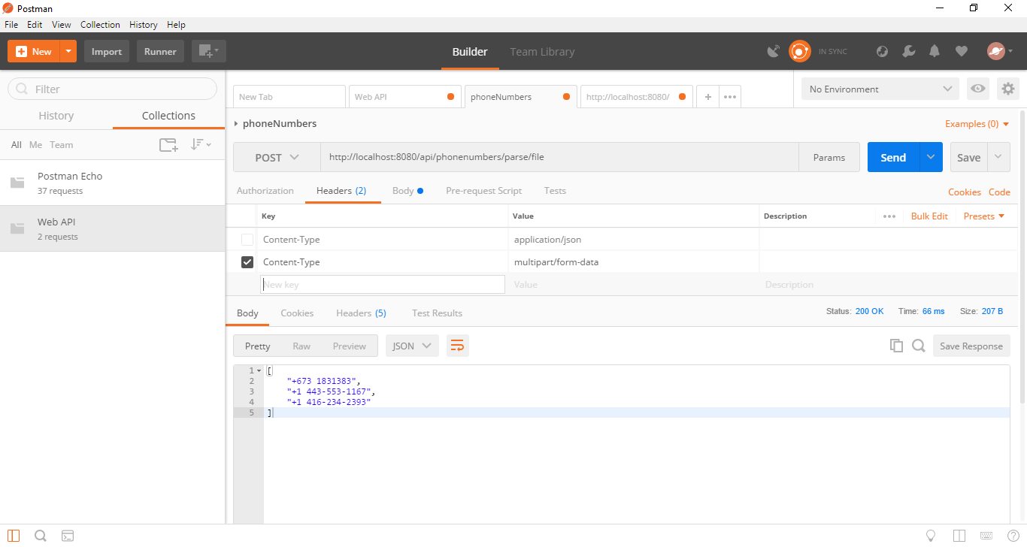Open the tab options ellipsis menu

[x=730, y=97]
